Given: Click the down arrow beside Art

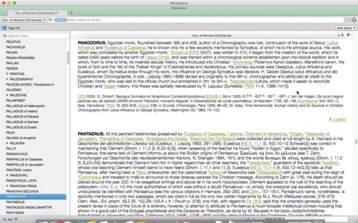Looking at the screenshot, I should pos(16,219).
